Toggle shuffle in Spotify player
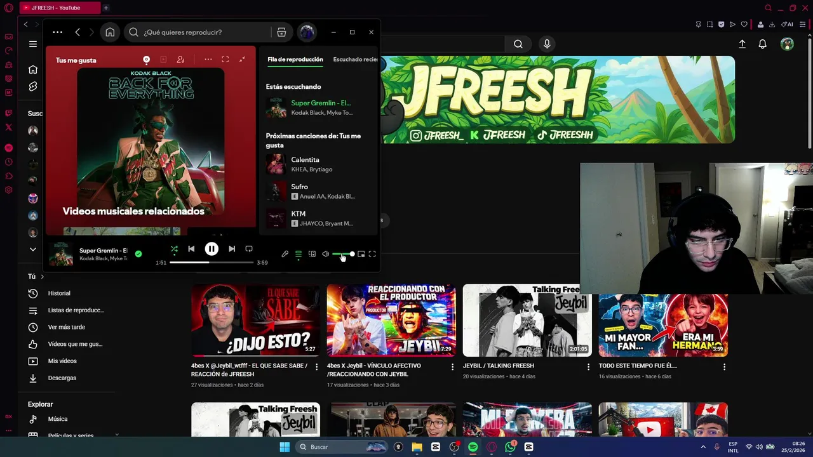Screen dimensions: 813x457 [174, 249]
